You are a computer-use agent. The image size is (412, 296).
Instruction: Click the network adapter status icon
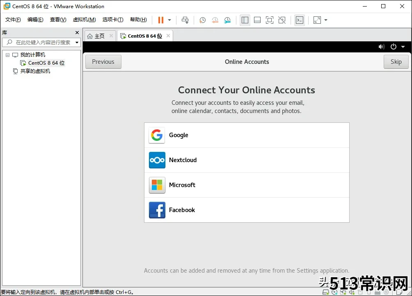[343, 292]
